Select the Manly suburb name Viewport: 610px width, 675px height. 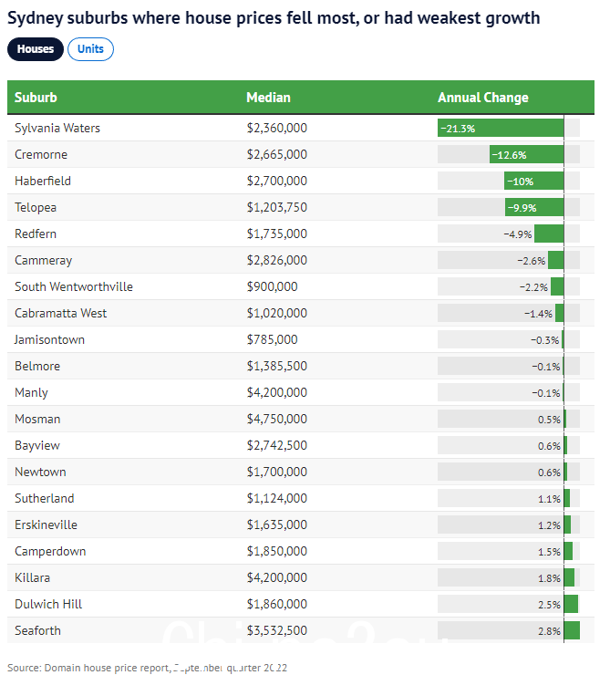pos(31,392)
